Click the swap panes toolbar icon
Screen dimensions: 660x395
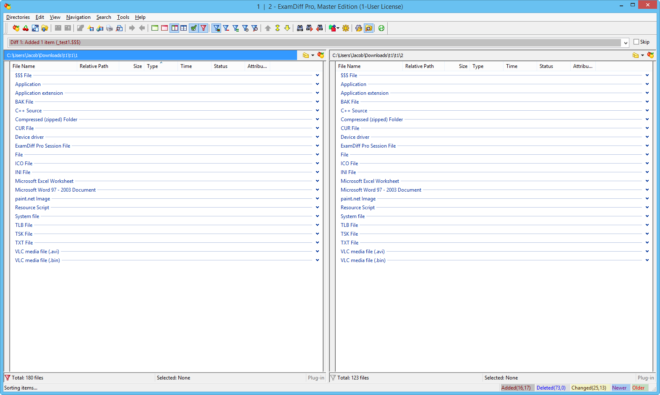(35, 28)
